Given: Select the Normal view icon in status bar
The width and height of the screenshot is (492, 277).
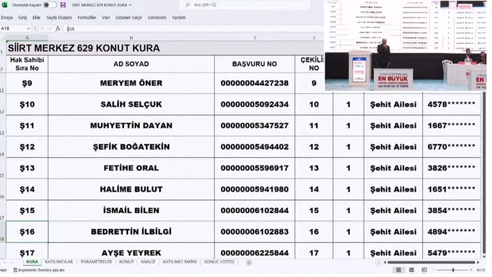Looking at the screenshot, I should [x=398, y=270].
